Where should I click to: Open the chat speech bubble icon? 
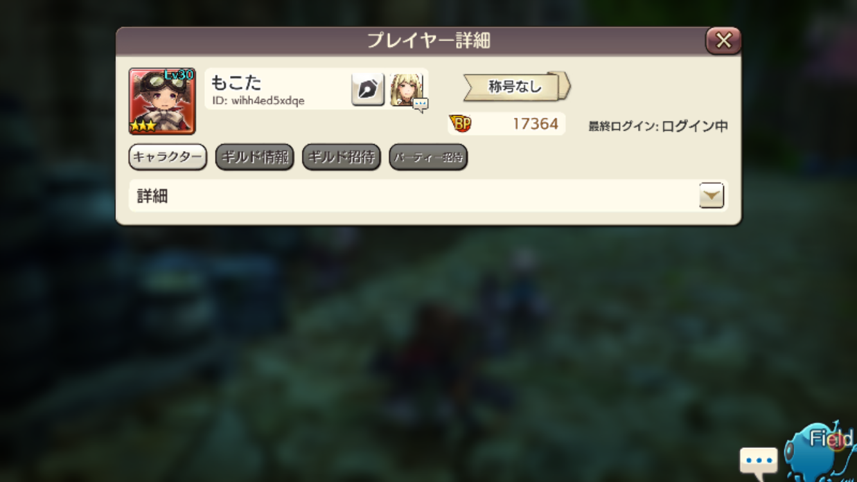(759, 463)
